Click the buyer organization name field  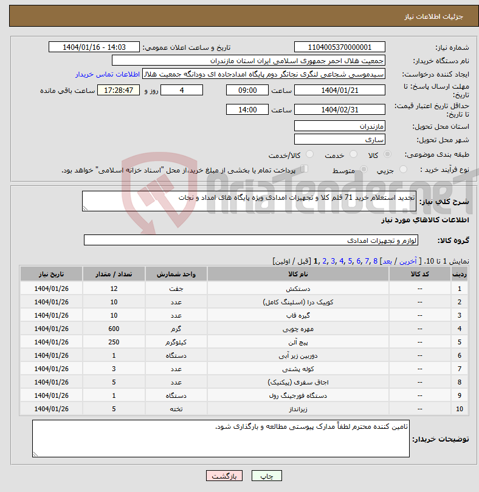249,61
